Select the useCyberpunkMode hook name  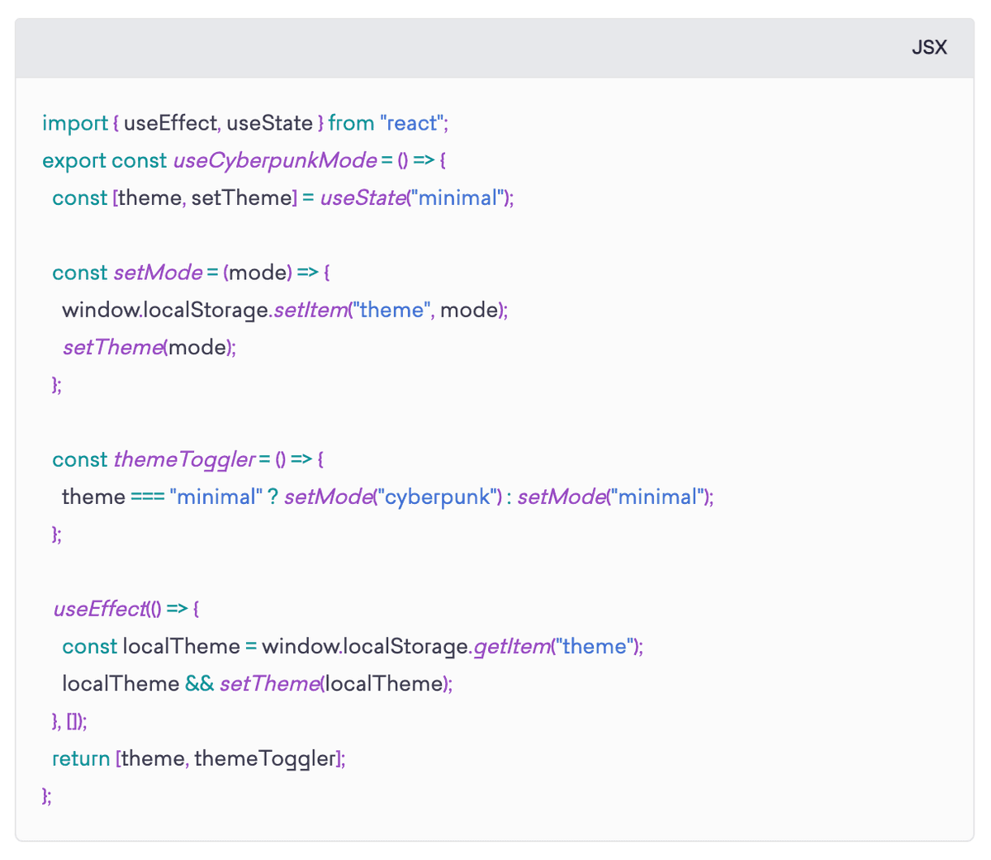(x=274, y=160)
